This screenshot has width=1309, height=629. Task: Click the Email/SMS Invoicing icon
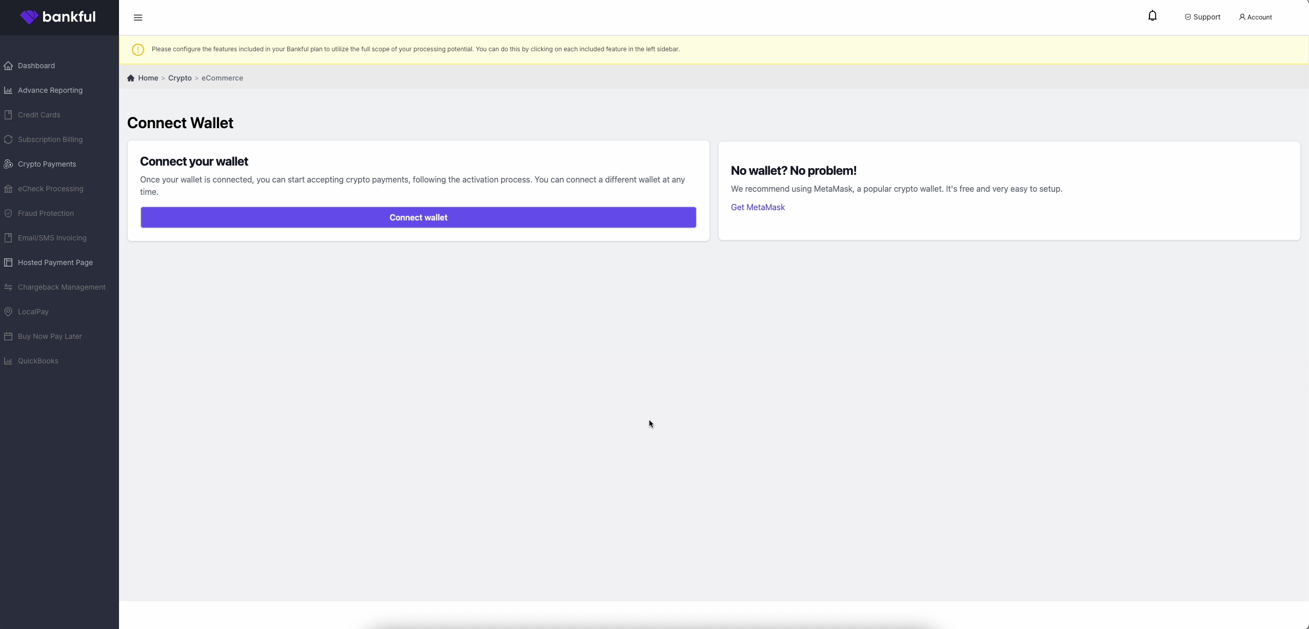click(8, 238)
